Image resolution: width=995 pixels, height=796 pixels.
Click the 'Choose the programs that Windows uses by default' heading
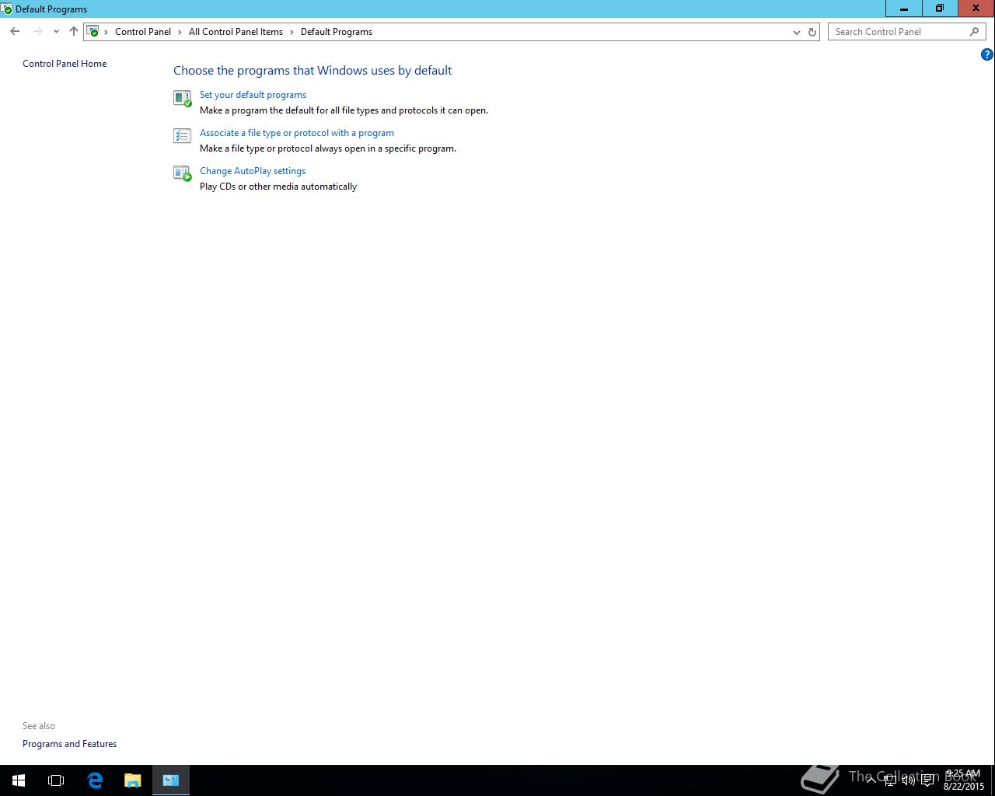coord(312,71)
